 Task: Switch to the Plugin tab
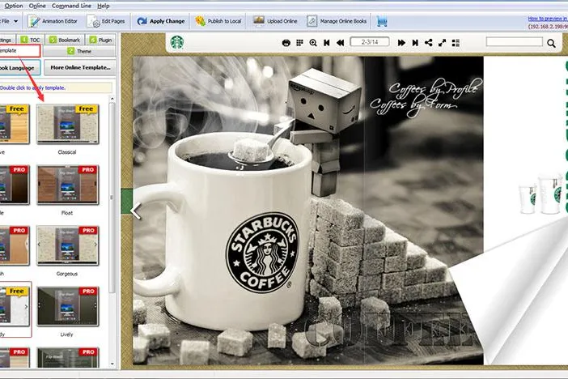(x=100, y=40)
